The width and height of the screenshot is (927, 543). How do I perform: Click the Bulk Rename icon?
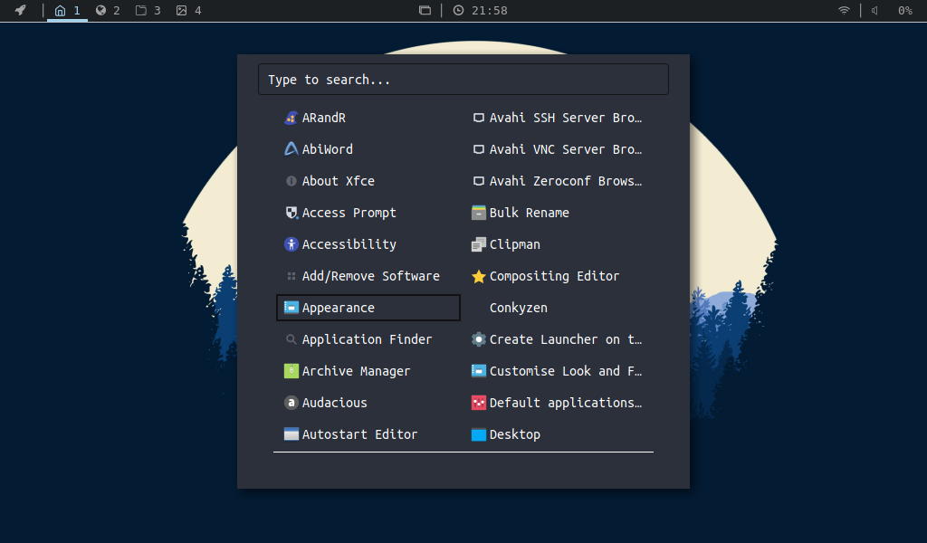click(x=478, y=213)
